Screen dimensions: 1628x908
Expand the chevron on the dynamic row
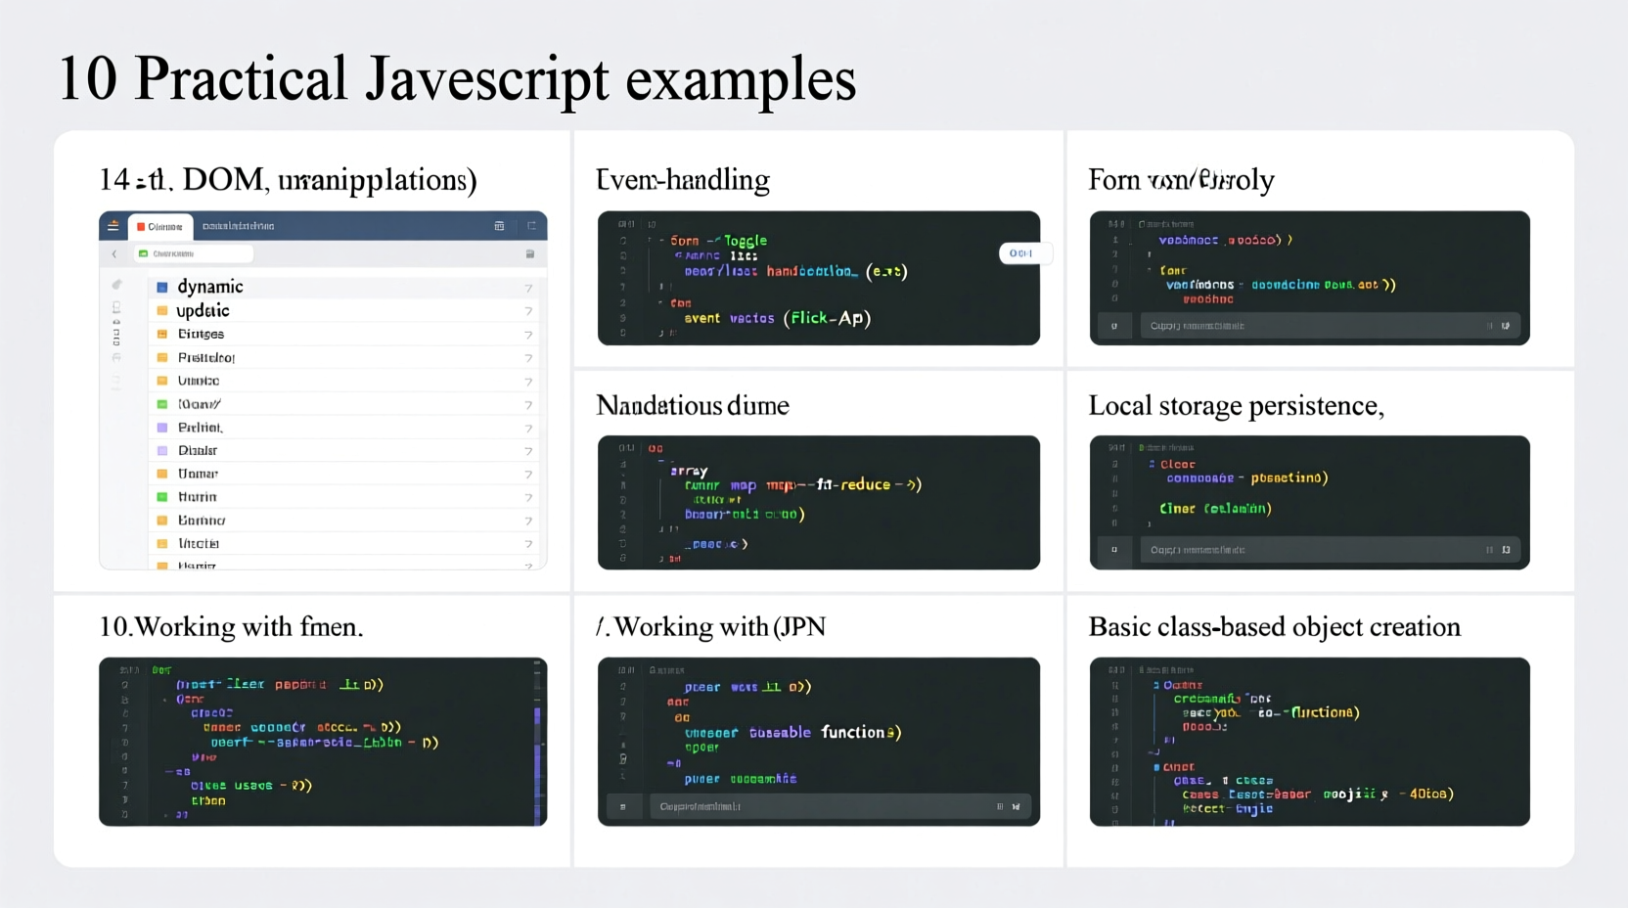pos(528,287)
